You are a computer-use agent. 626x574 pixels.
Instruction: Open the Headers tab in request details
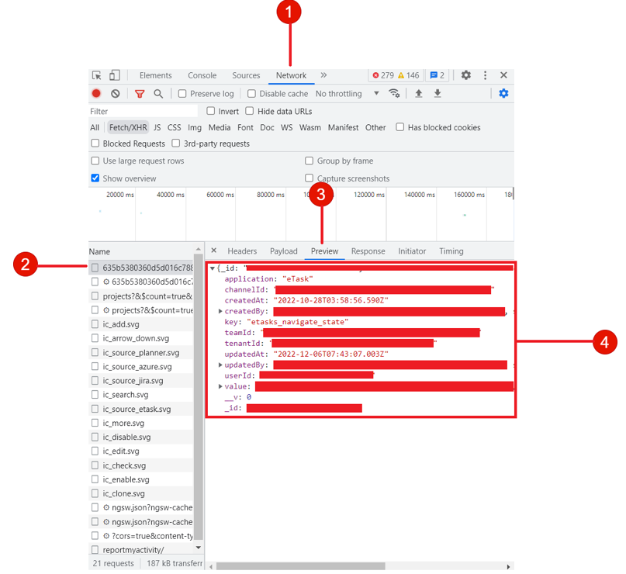coord(242,251)
